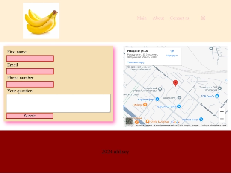This screenshot has width=231, height=173.
Task: Open the Contact as navigation link
Action: [179, 18]
